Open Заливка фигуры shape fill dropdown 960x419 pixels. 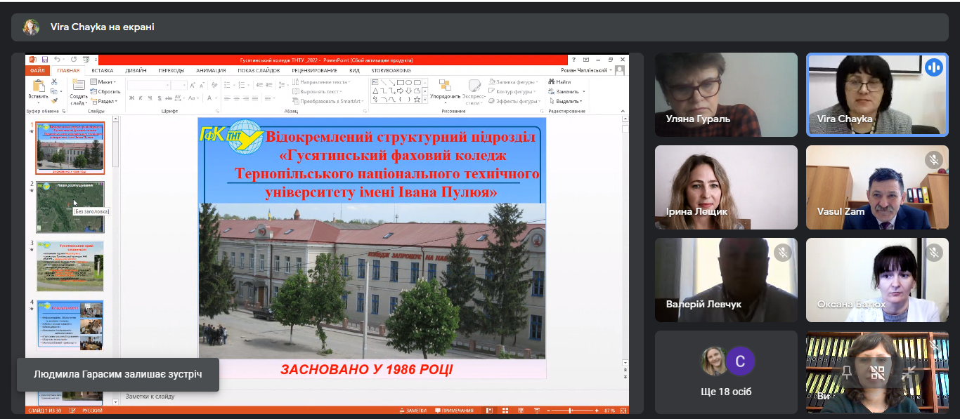(x=513, y=82)
